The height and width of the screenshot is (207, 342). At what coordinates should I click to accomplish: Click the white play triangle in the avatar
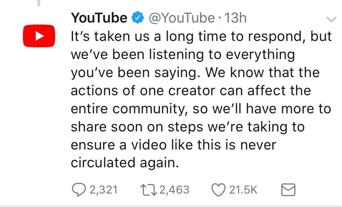coord(40,36)
